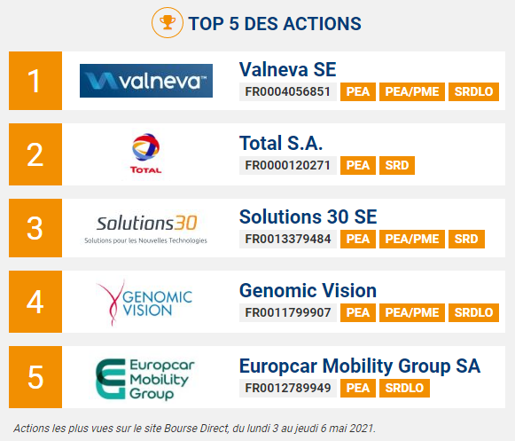Click the ISIN code FR0004056851

(288, 91)
